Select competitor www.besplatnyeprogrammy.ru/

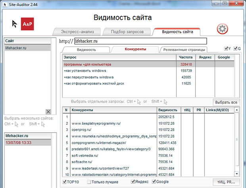click(x=148, y=123)
